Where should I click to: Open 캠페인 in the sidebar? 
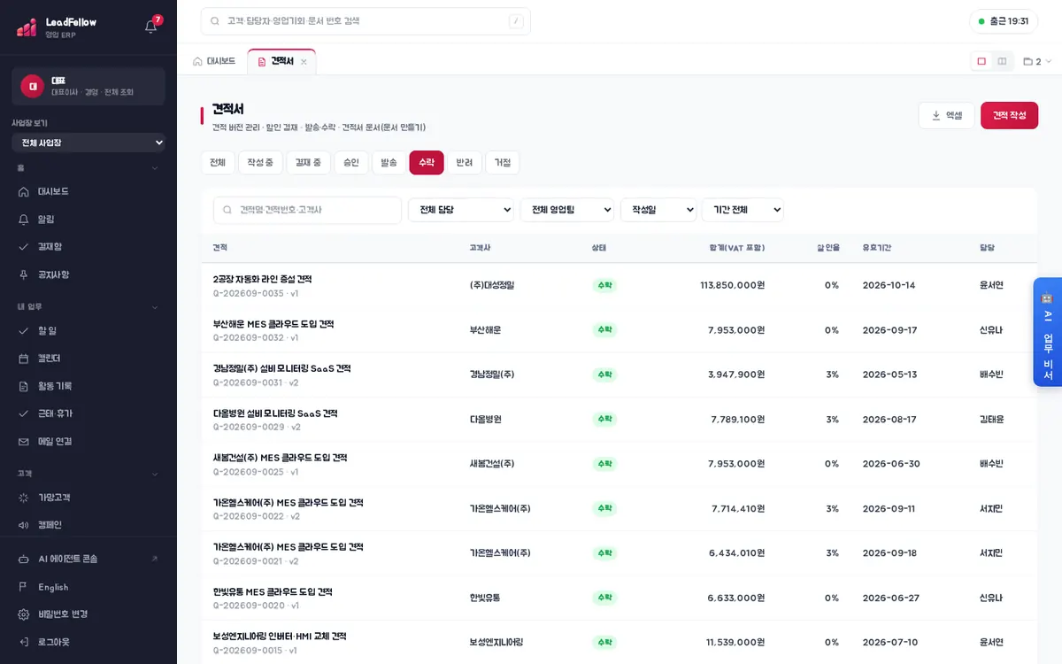pos(88,525)
